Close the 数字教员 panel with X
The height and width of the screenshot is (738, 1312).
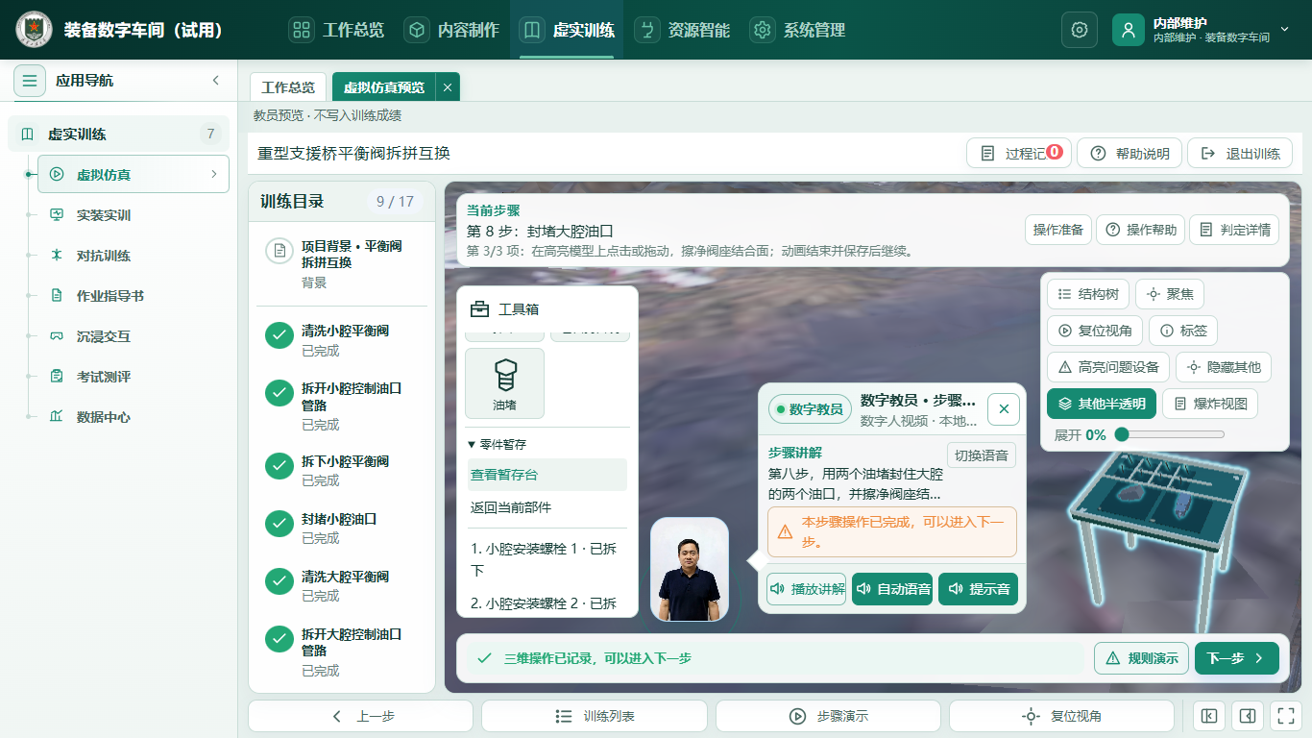[x=1004, y=409]
